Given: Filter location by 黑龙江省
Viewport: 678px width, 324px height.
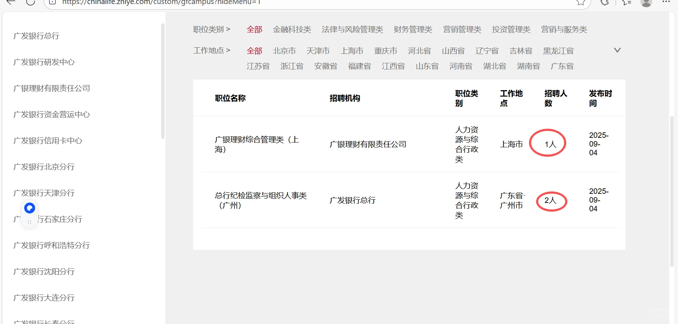Looking at the screenshot, I should [558, 51].
